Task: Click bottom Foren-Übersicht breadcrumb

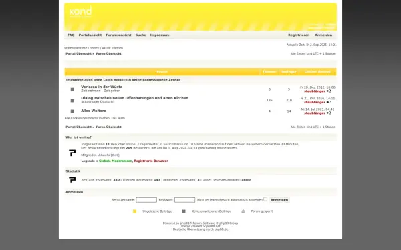Action: coord(109,127)
